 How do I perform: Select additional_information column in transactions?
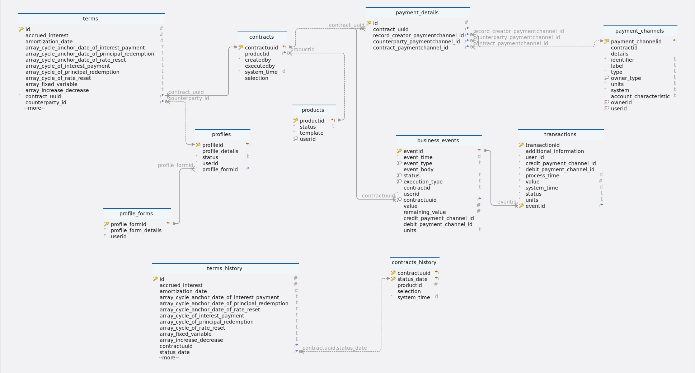(x=554, y=152)
